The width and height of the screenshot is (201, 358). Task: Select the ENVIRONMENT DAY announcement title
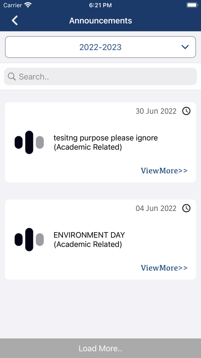pyautogui.click(x=89, y=235)
